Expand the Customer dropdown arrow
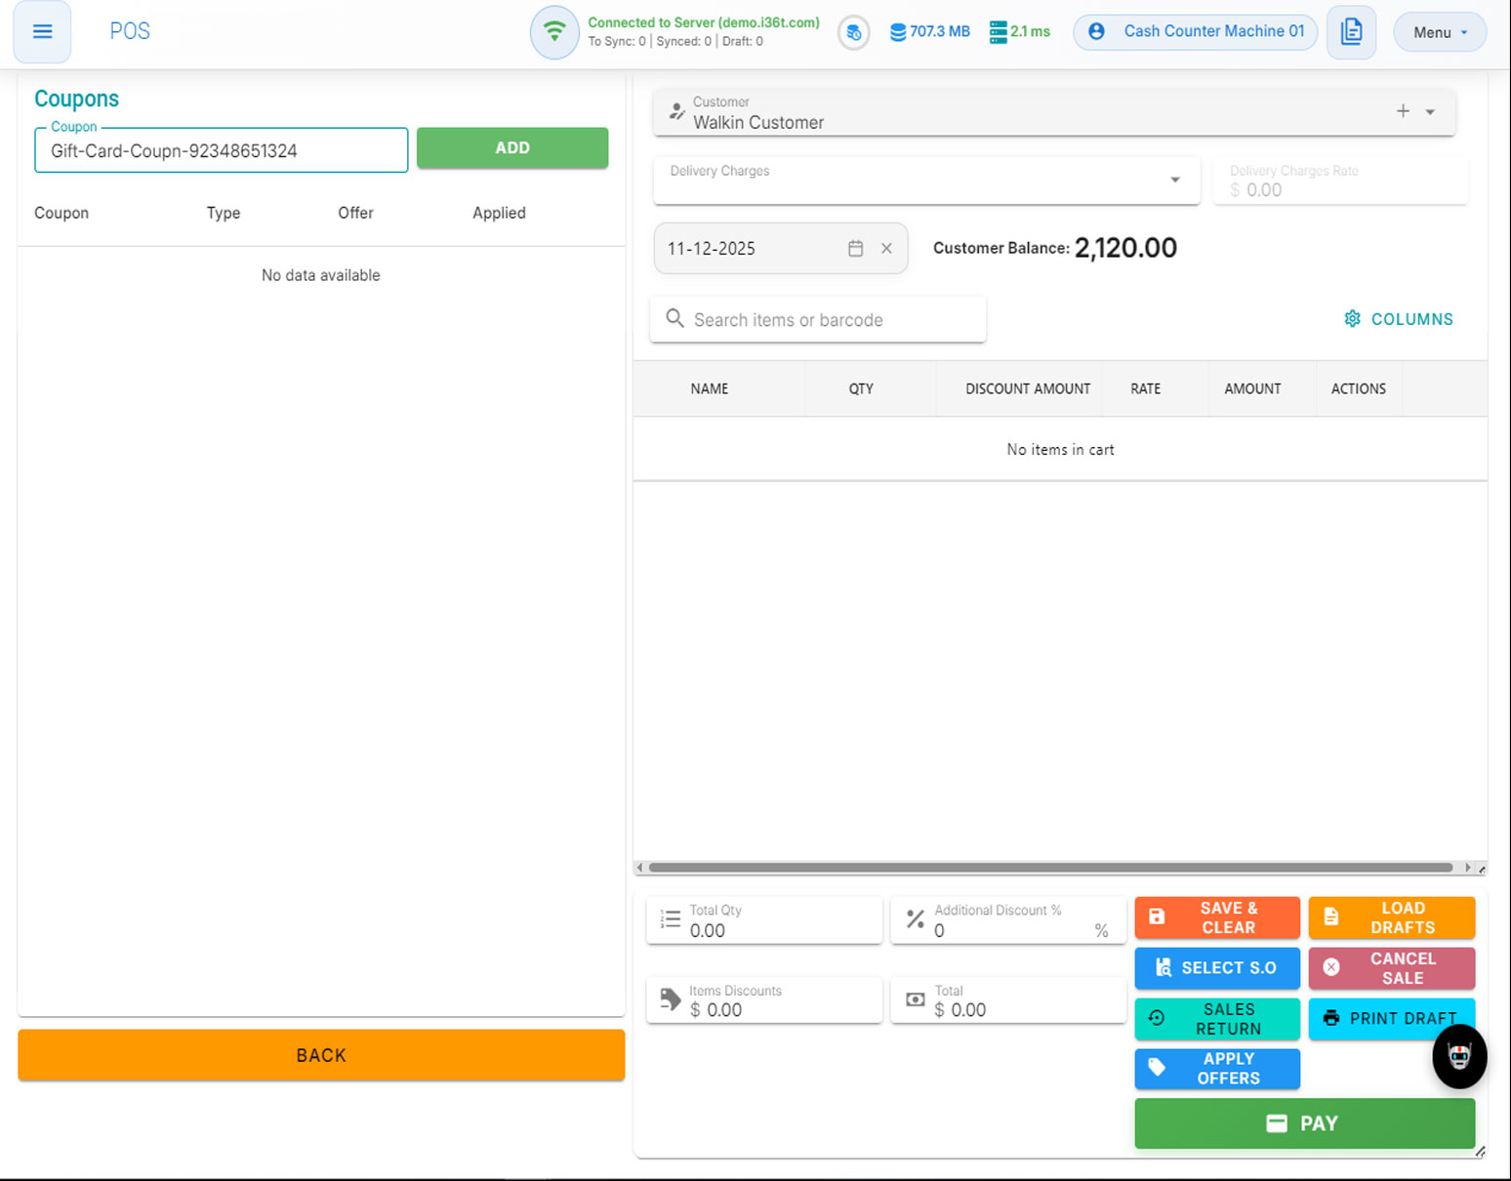 pyautogui.click(x=1430, y=112)
